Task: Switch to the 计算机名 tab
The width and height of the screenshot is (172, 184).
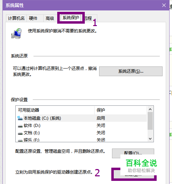Action: click(x=16, y=18)
